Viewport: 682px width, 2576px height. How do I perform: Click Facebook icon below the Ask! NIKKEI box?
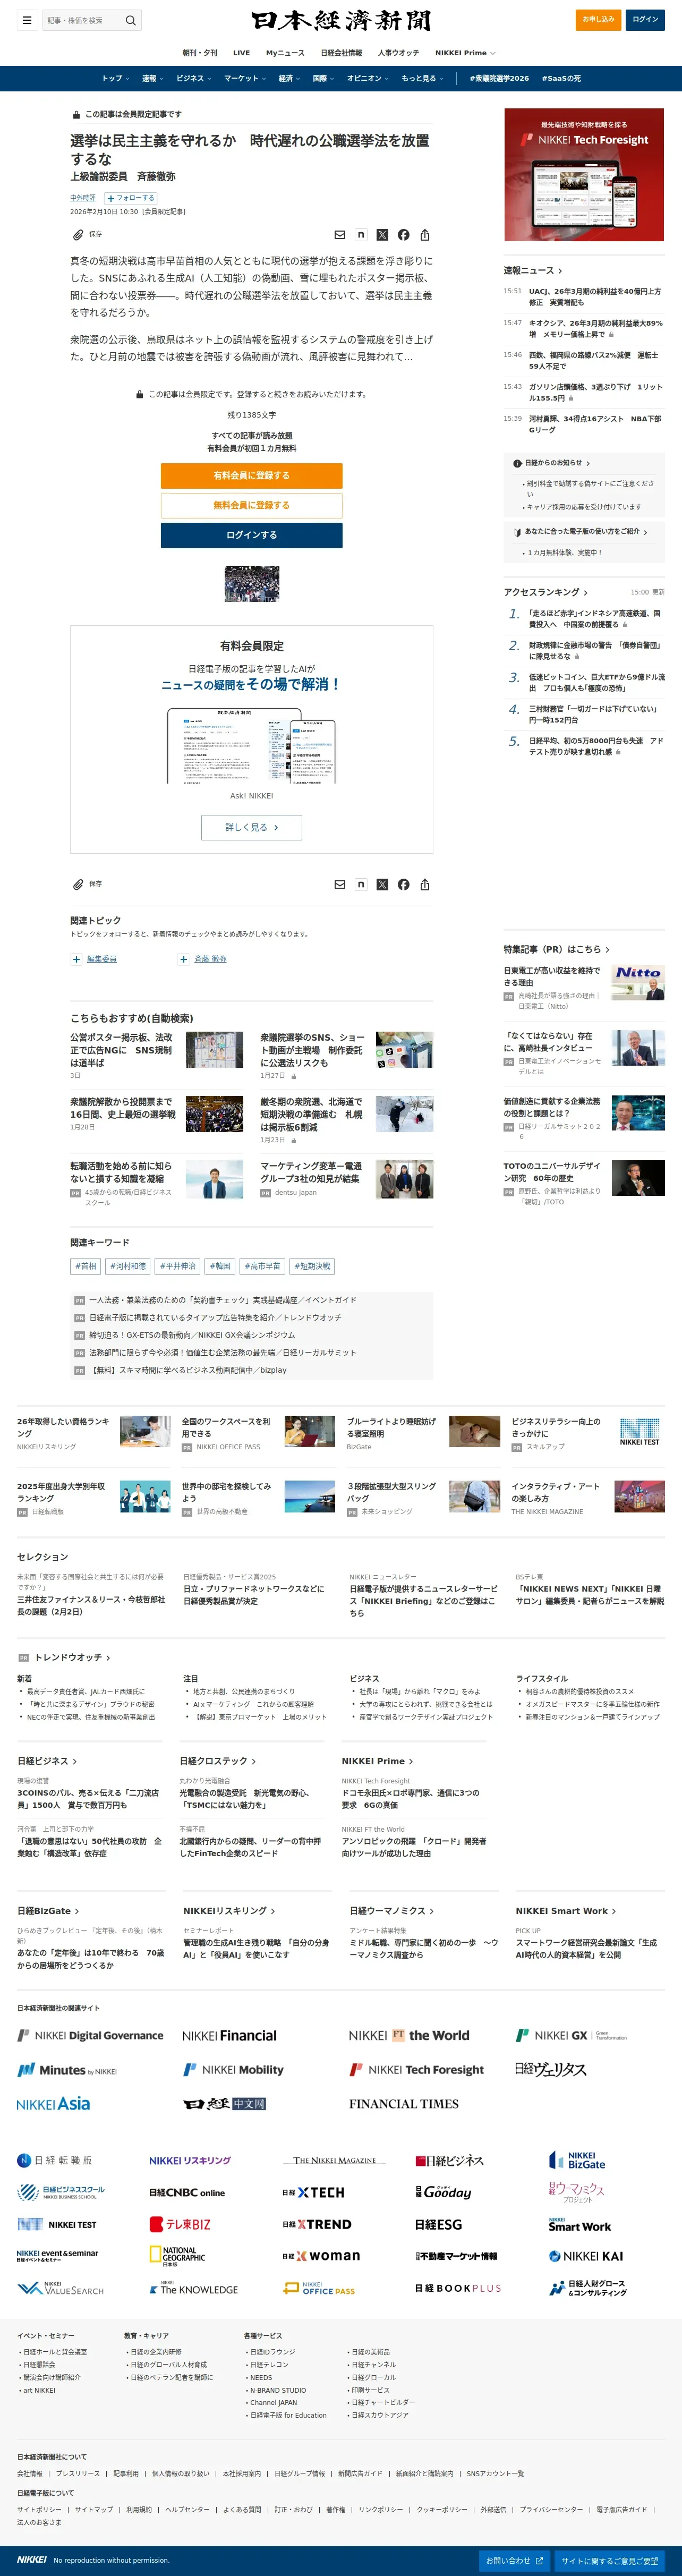click(x=403, y=885)
